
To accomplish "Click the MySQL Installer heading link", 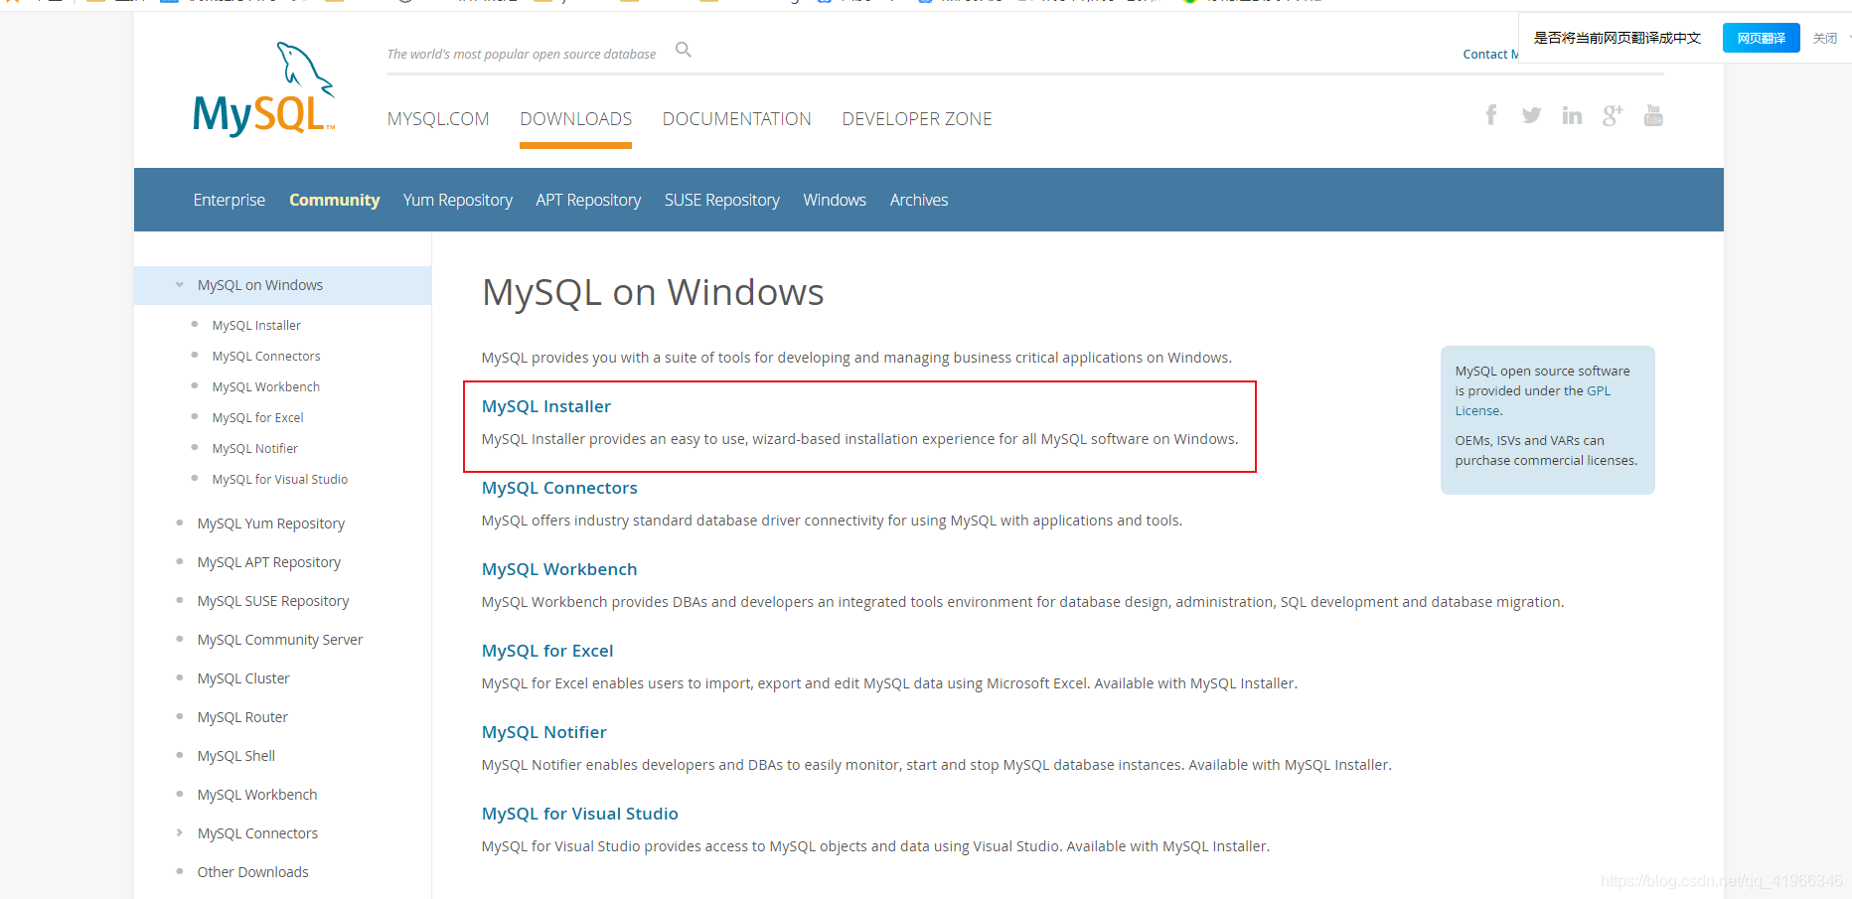I will (546, 406).
